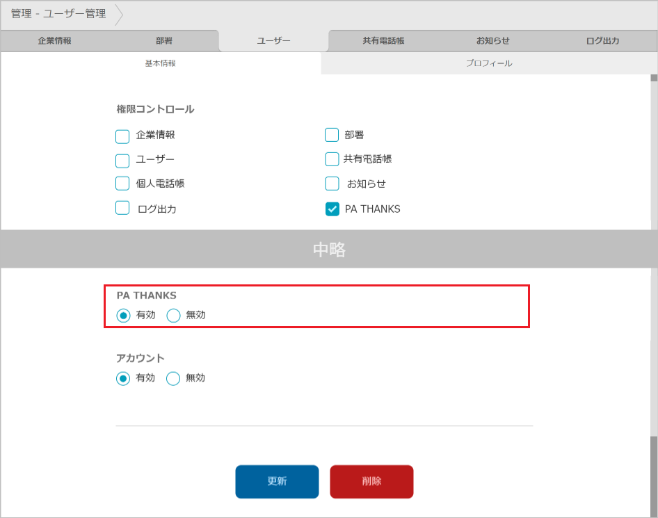Screen dimensions: 658x518
Task: Set PA THANKS to 無効
Action: [174, 316]
